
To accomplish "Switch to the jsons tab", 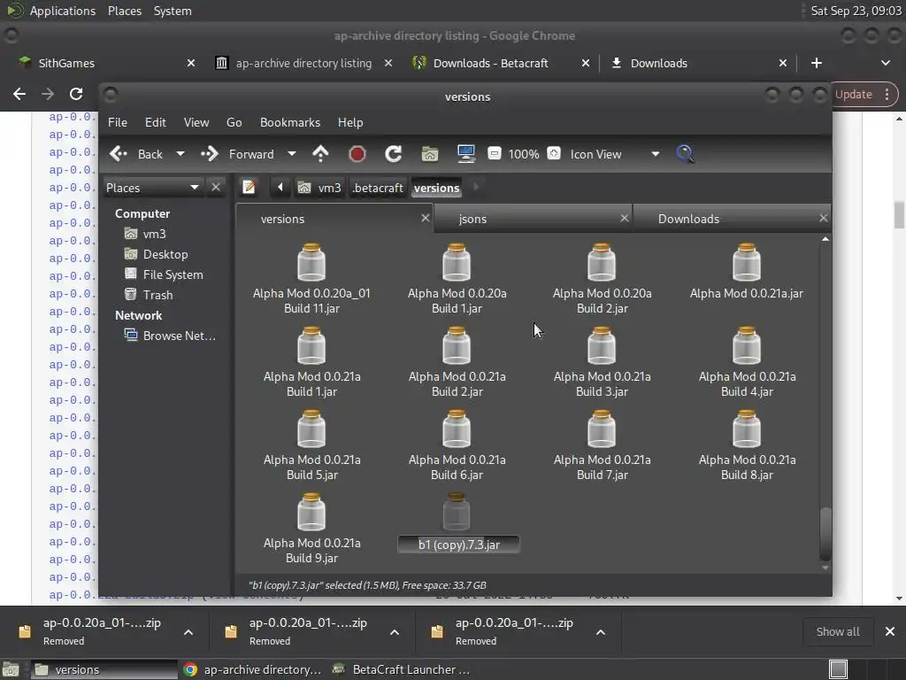I will pyautogui.click(x=472, y=219).
